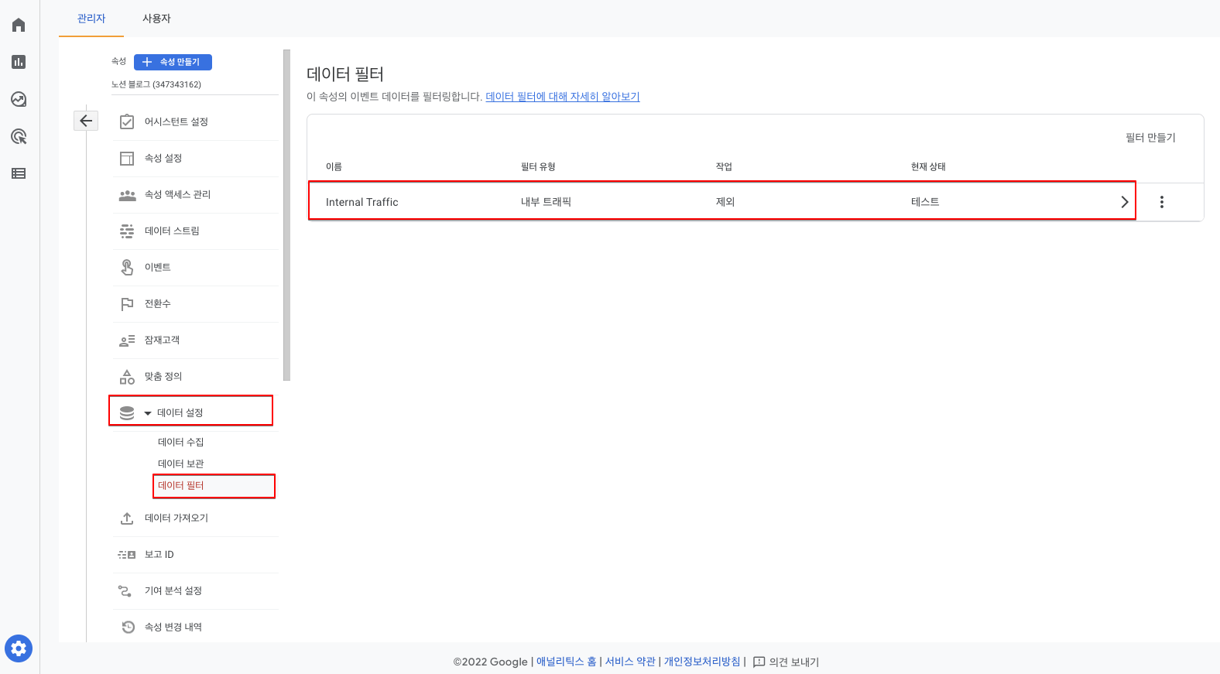This screenshot has height=674, width=1220.
Task: Open the three-dot menu for Internal Traffic
Action: point(1162,202)
